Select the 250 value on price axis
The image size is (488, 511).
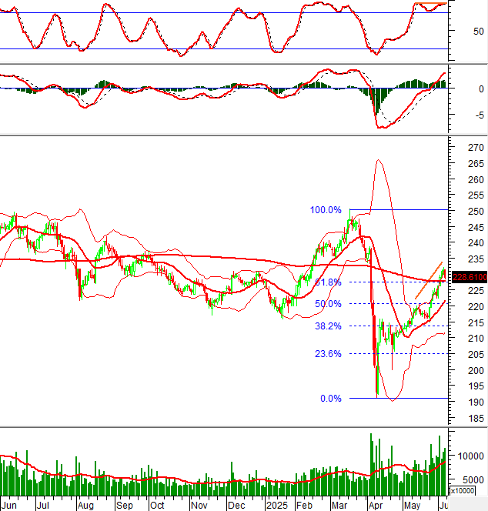point(476,211)
